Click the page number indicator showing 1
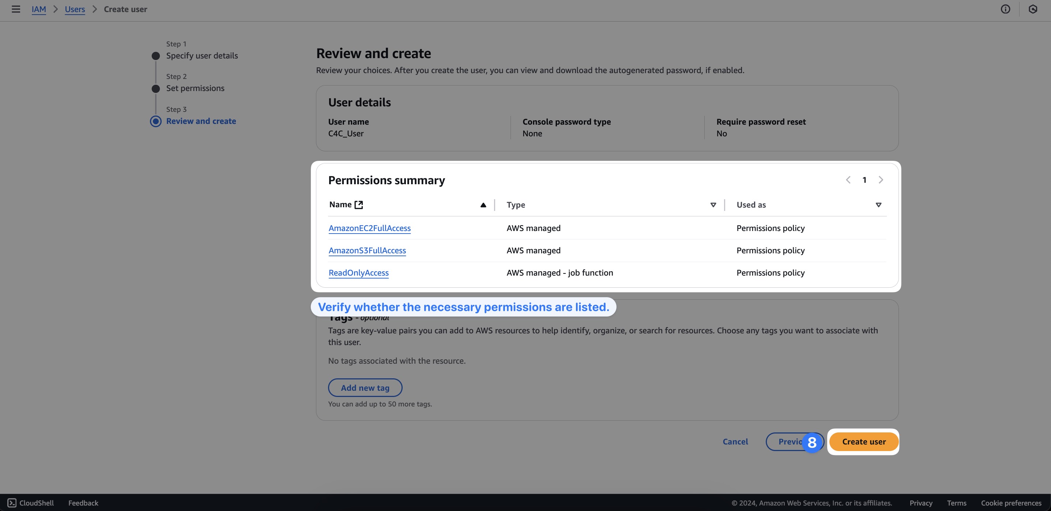The height and width of the screenshot is (511, 1051). (x=864, y=179)
